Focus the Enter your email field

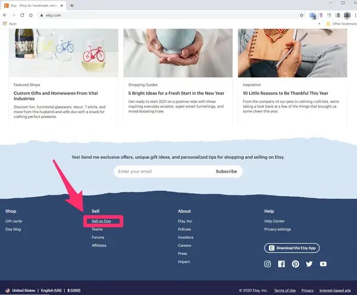(x=164, y=171)
